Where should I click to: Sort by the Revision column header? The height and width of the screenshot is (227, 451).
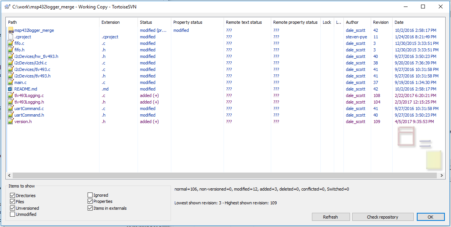click(x=381, y=22)
